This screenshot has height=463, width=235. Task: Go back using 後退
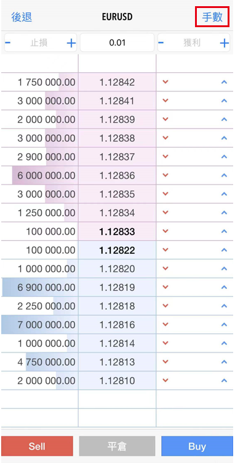(x=22, y=17)
